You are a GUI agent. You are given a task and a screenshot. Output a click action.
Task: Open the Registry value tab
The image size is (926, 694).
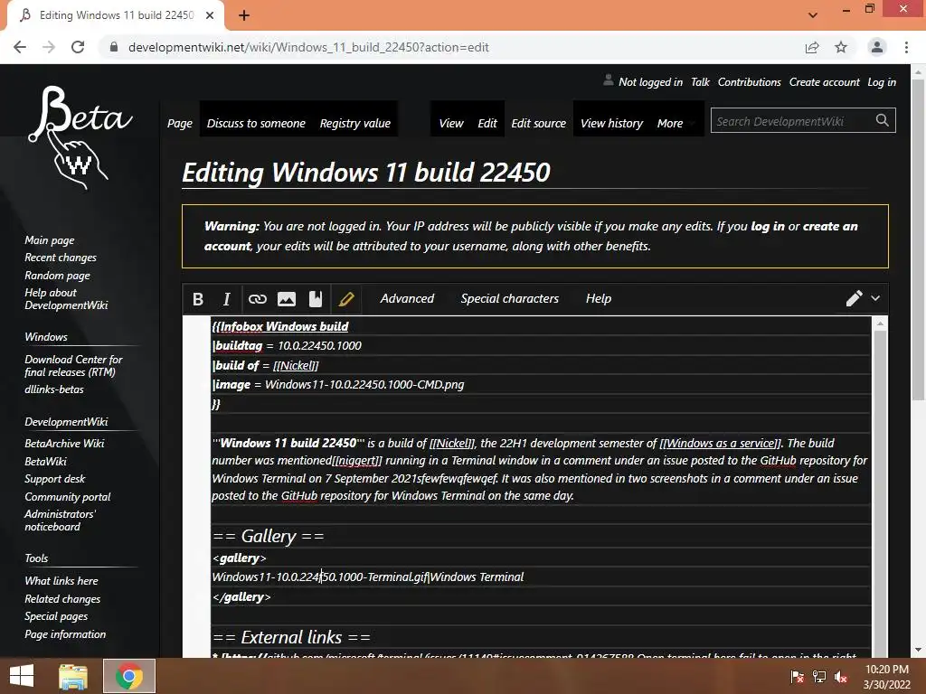pyautogui.click(x=354, y=123)
